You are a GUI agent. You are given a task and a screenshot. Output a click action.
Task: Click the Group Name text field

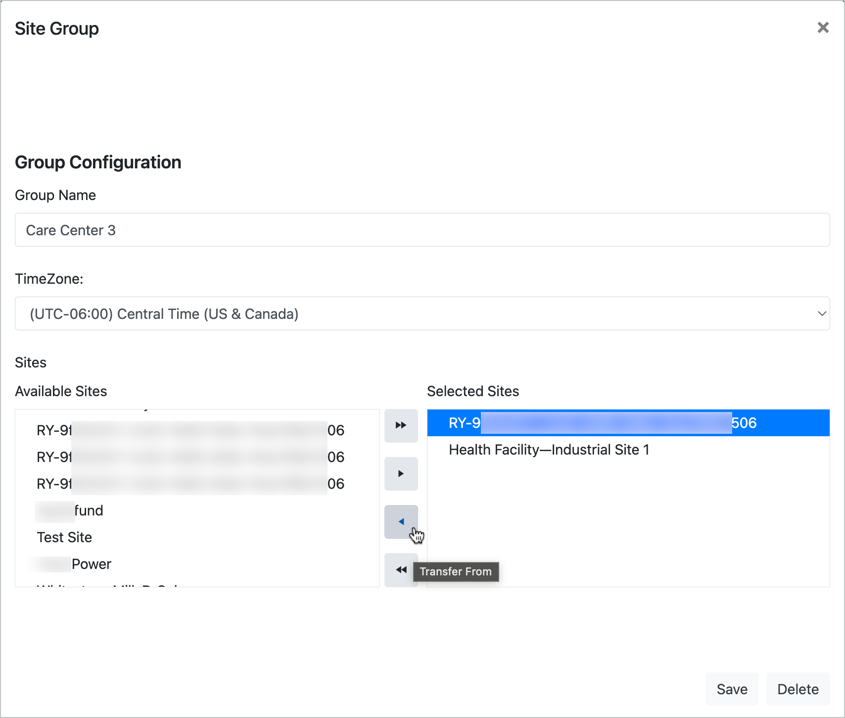tap(422, 230)
